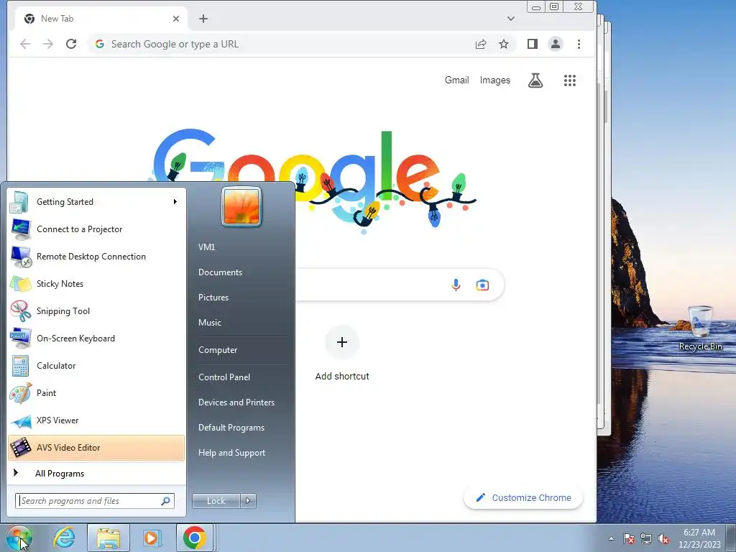Image resolution: width=736 pixels, height=552 pixels.
Task: Click the Search programs and files box
Action: click(95, 501)
